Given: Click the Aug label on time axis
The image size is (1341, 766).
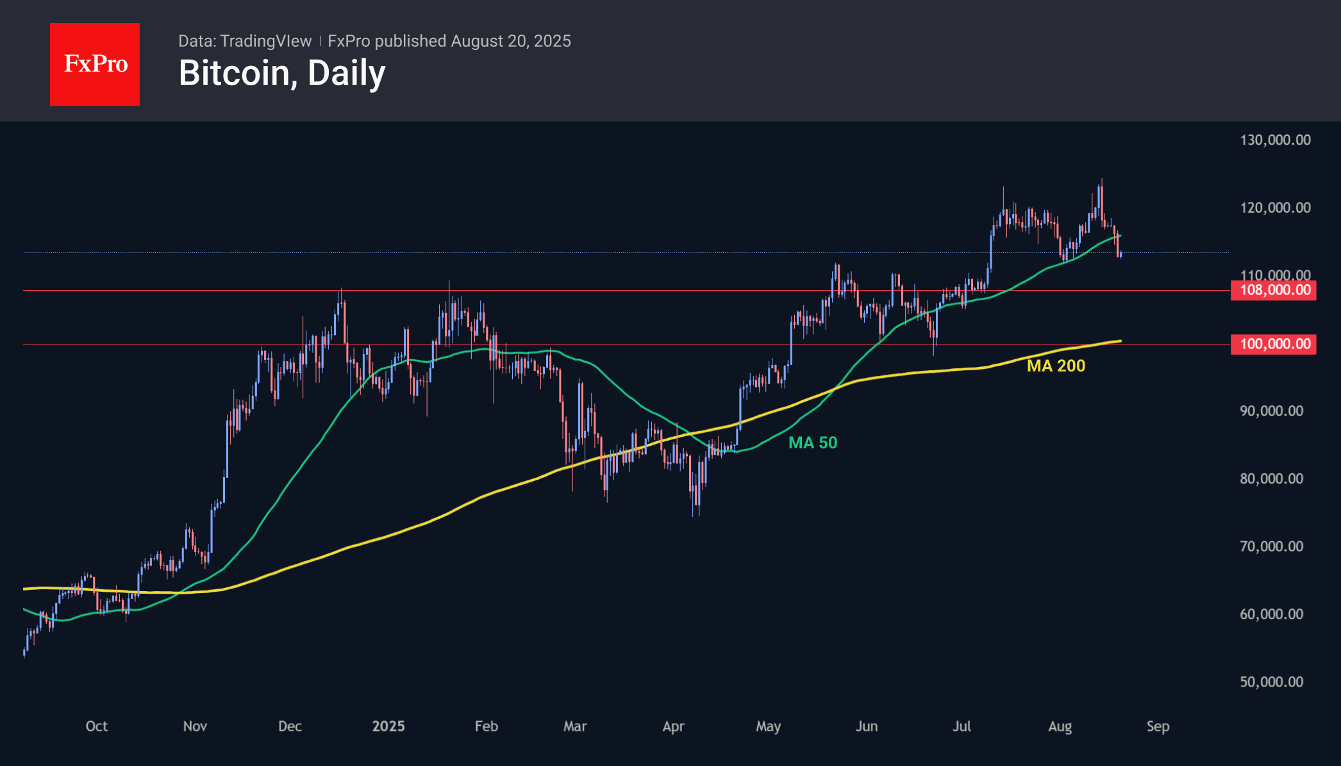Looking at the screenshot, I should tap(1060, 726).
